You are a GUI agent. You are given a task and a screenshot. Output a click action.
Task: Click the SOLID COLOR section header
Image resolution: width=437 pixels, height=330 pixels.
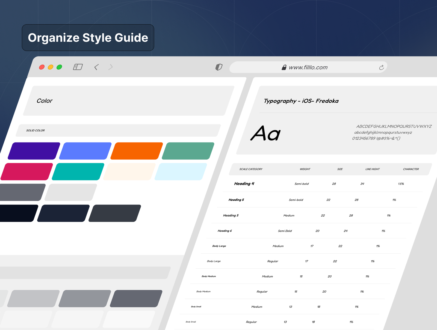pyautogui.click(x=36, y=130)
